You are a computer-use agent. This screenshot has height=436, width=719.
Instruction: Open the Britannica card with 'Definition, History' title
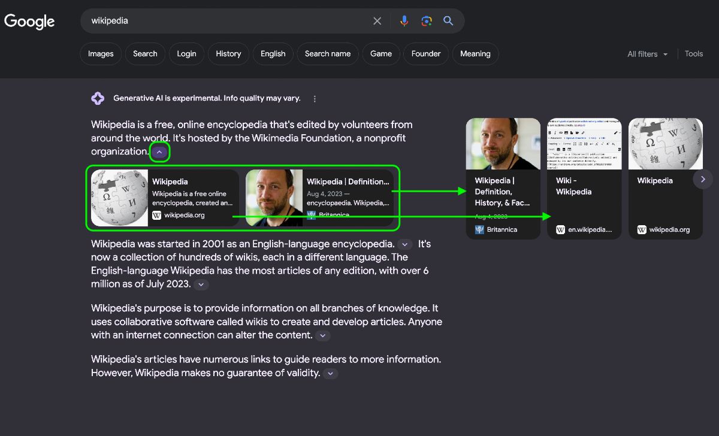tap(502, 178)
